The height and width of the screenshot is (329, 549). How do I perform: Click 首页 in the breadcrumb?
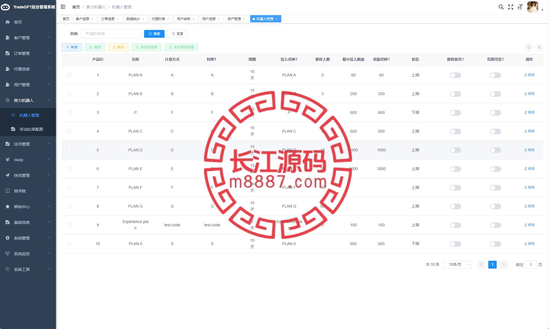76,7
